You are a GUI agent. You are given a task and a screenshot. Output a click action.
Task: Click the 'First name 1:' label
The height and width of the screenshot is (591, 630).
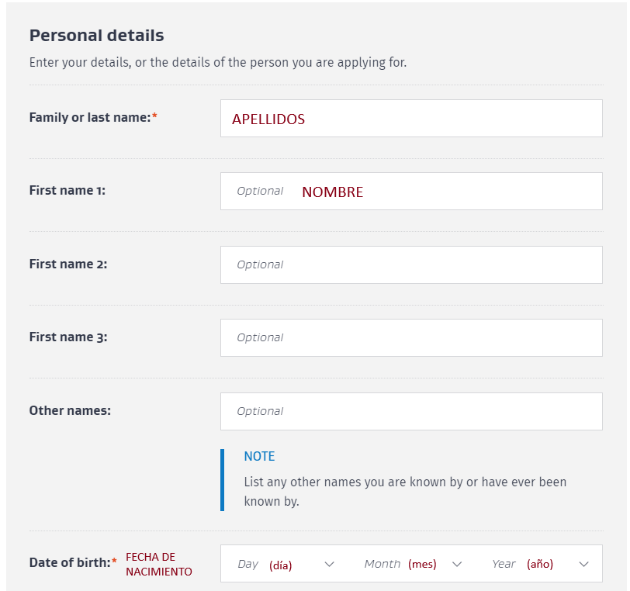pyautogui.click(x=67, y=190)
